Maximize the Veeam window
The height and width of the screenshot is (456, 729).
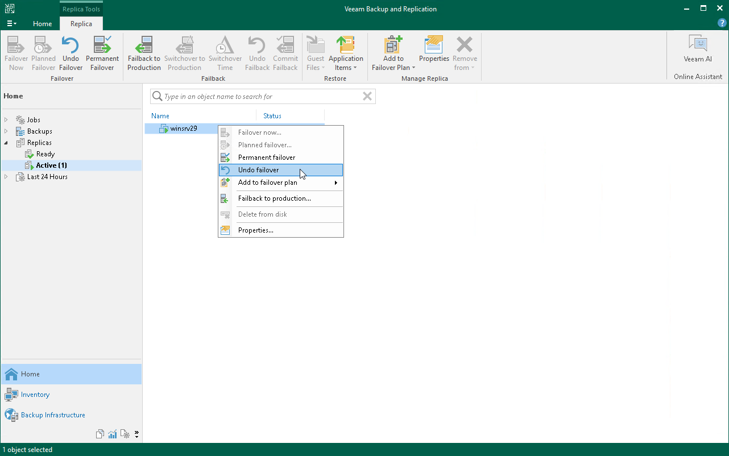coord(703,9)
